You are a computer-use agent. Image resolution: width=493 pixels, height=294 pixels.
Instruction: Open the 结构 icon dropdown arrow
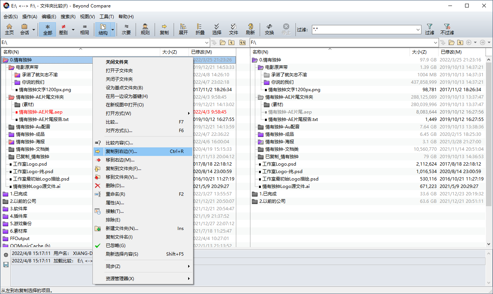click(112, 29)
